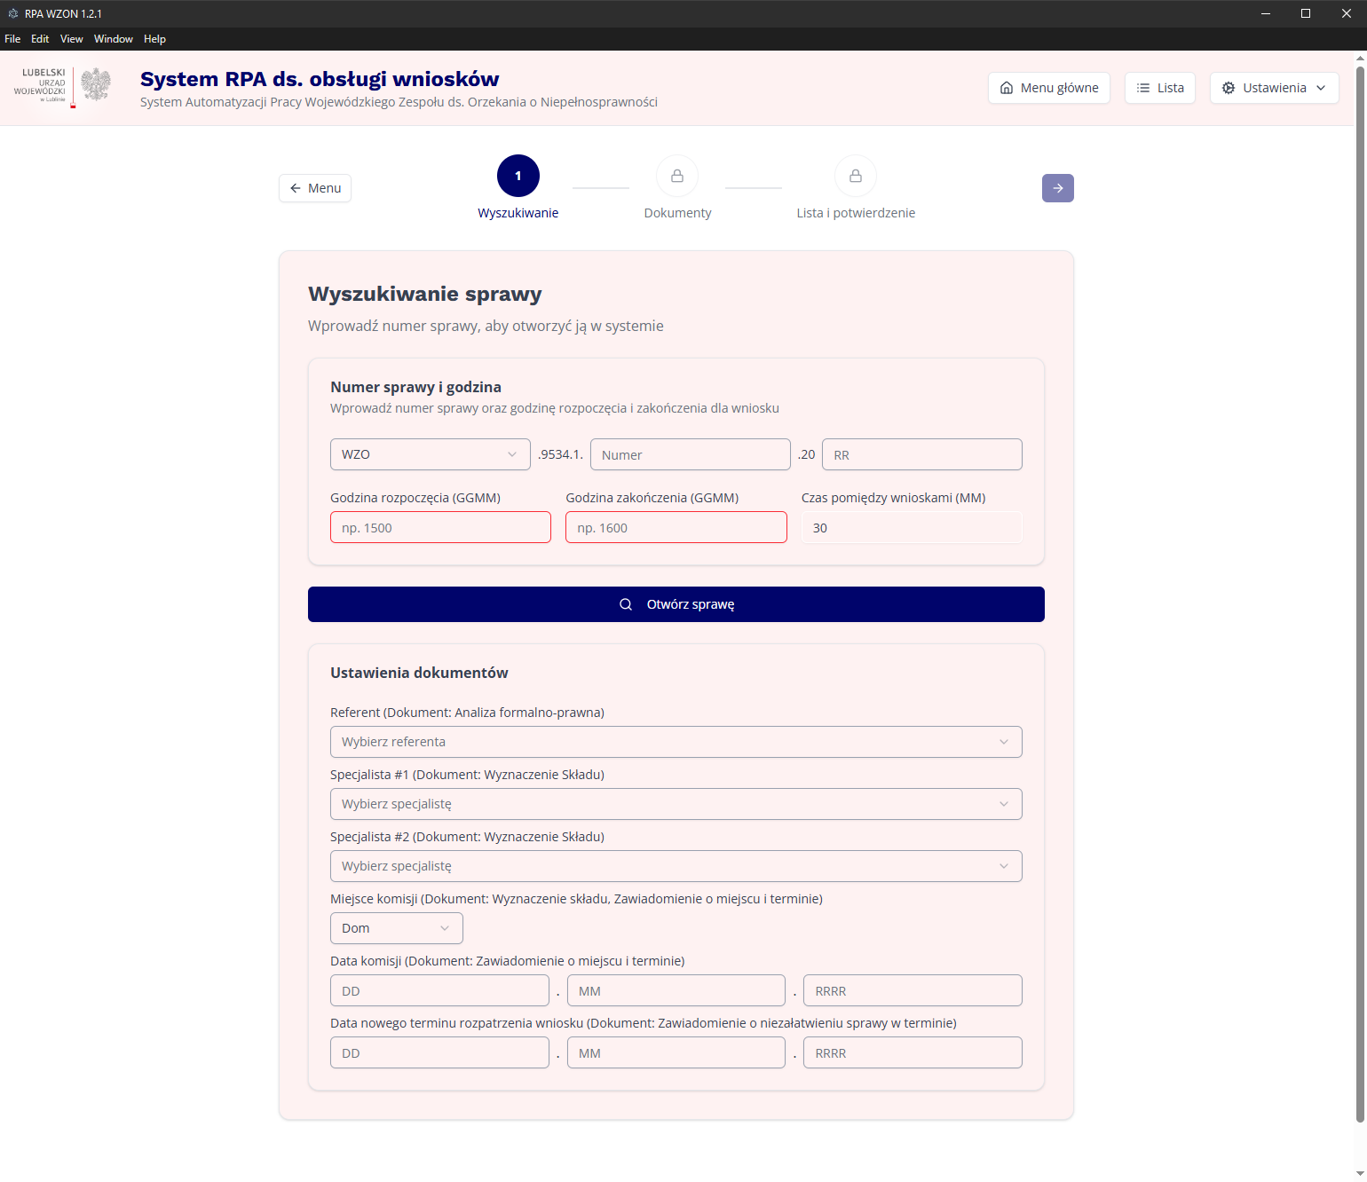Open the WZO prefix dropdown
The height and width of the screenshot is (1182, 1367).
point(430,453)
